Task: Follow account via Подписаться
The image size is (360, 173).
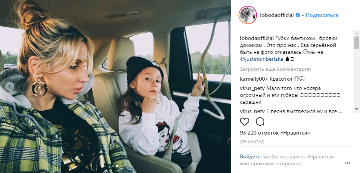Action: (322, 15)
